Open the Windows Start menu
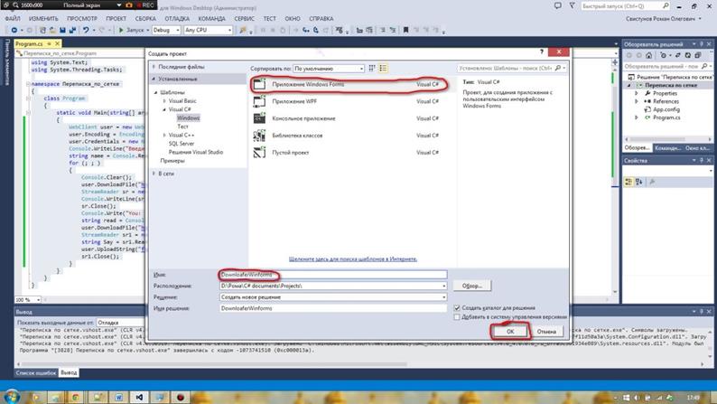 (x=12, y=396)
